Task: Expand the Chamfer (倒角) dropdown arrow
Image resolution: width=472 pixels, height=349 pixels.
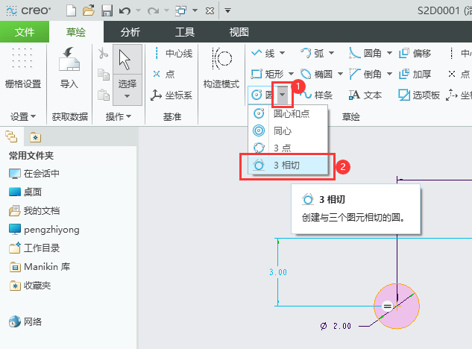Action: [389, 74]
